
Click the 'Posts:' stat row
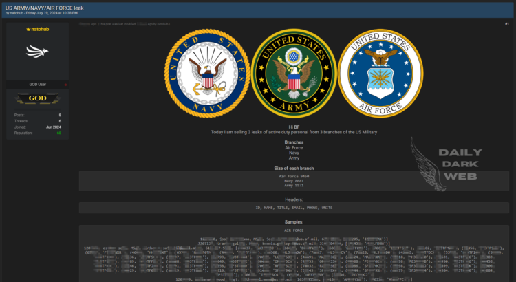(38, 115)
